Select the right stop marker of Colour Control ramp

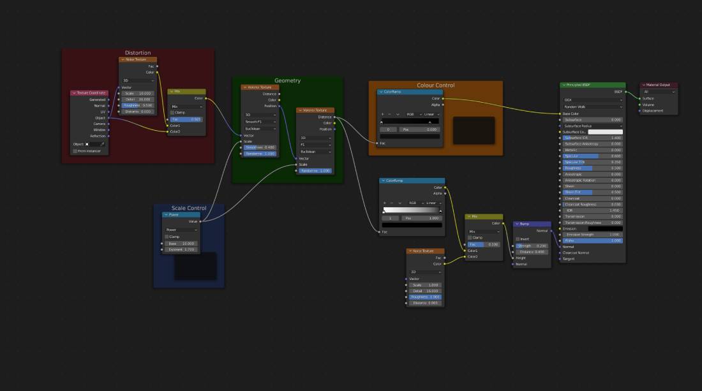click(429, 122)
